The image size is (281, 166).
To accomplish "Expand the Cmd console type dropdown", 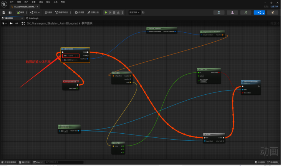I will 38,162.
